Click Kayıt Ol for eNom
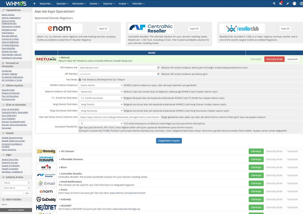 103,28
